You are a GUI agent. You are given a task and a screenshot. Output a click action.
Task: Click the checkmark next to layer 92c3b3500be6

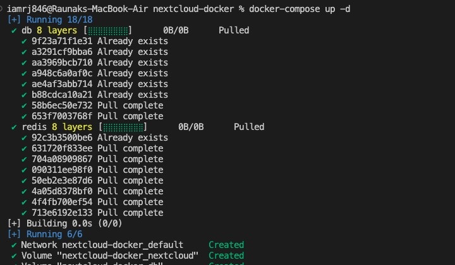pos(24,138)
